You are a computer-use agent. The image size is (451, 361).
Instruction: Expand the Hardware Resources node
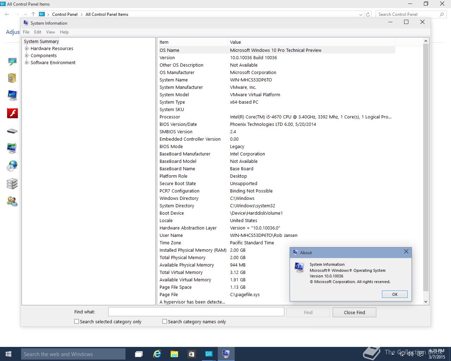(x=26, y=49)
